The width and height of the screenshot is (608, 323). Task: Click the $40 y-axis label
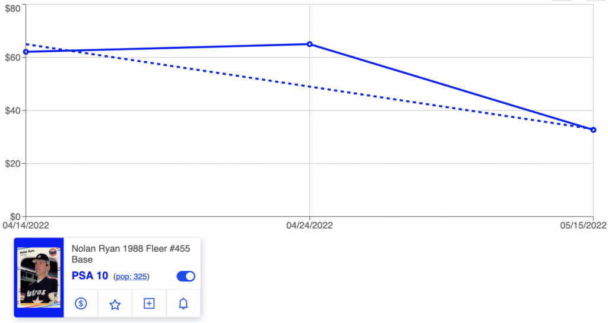pos(12,111)
